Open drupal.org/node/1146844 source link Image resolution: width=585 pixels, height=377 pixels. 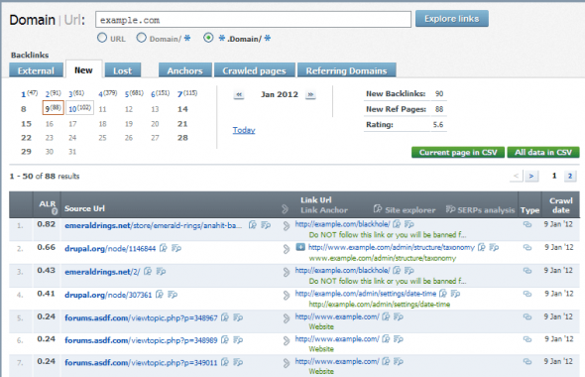pyautogui.click(x=110, y=249)
